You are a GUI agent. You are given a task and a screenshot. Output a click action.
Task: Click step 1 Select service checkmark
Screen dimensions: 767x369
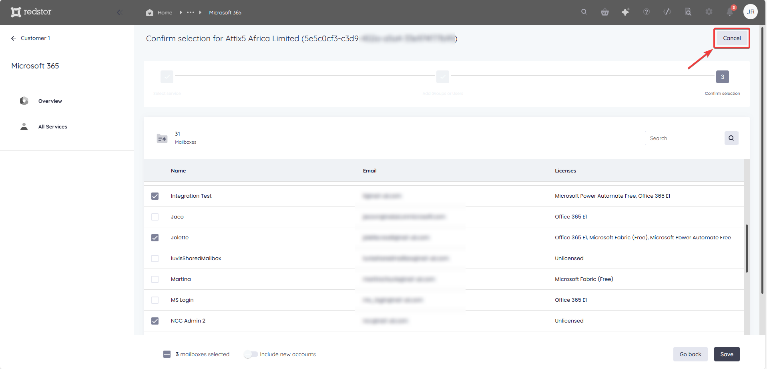[167, 77]
